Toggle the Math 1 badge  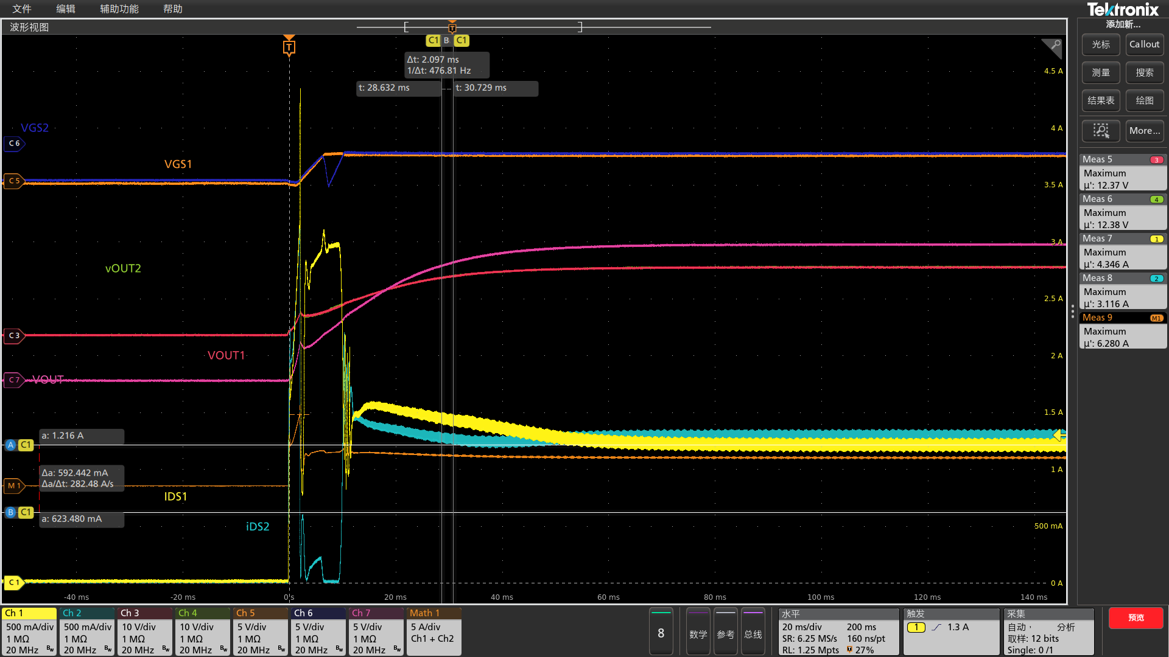click(x=434, y=631)
